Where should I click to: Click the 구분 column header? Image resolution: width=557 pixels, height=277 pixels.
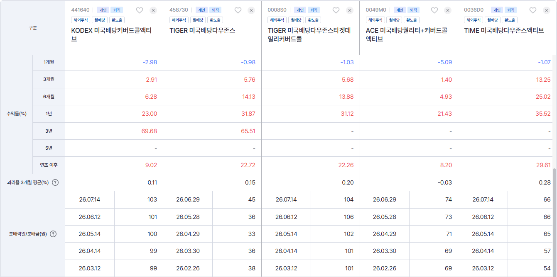[x=33, y=28]
